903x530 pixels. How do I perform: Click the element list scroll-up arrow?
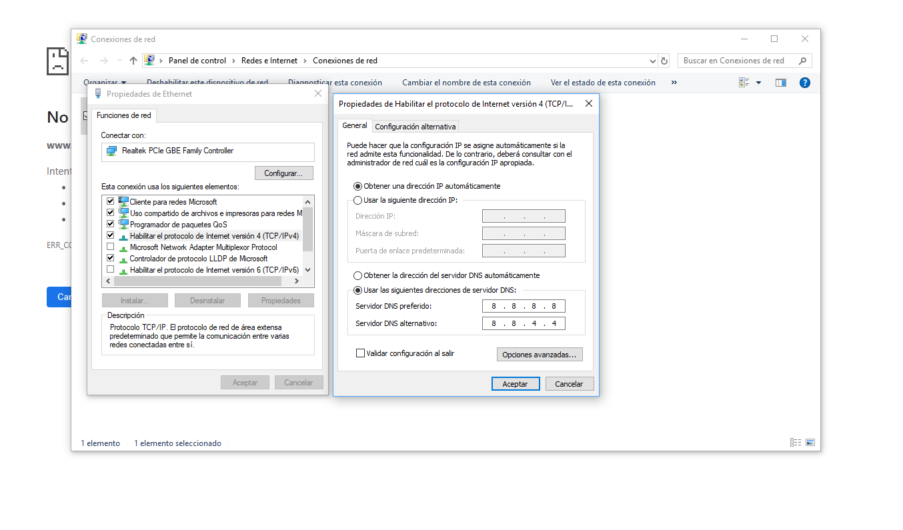tap(308, 201)
